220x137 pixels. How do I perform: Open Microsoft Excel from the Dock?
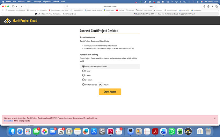[180, 131]
